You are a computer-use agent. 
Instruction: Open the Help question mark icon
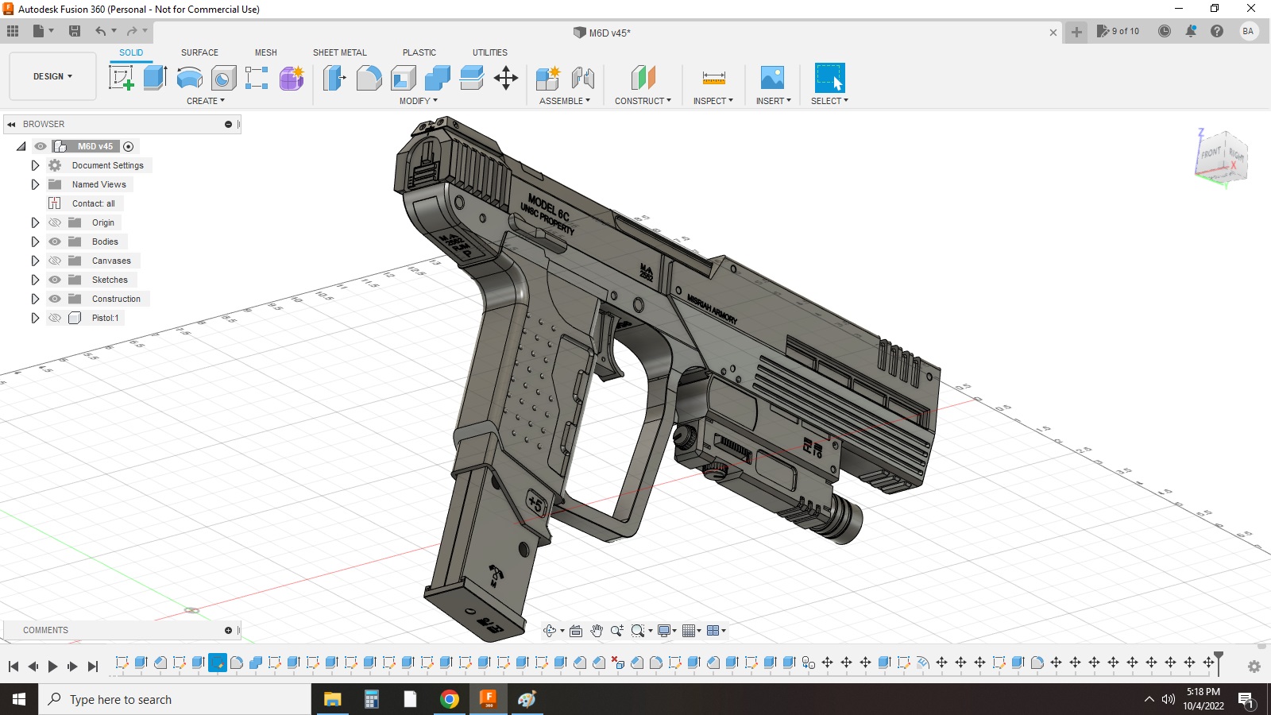coord(1217,31)
